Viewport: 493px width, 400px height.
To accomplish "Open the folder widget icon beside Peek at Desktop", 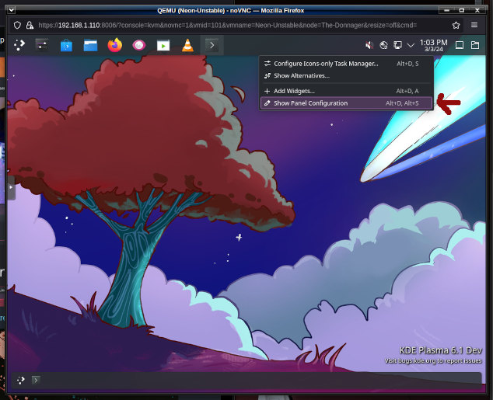I will pyautogui.click(x=475, y=45).
